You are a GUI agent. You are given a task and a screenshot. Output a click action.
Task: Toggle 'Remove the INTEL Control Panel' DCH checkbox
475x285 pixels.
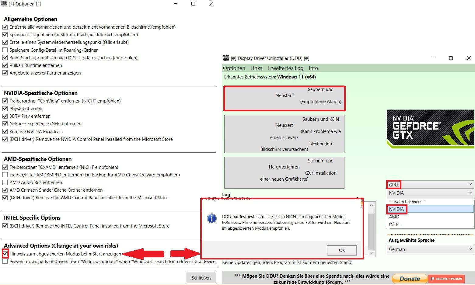(x=5, y=226)
